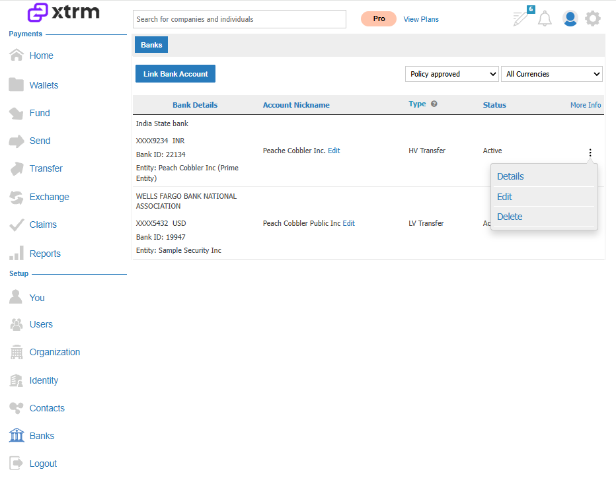Image resolution: width=616 pixels, height=484 pixels.
Task: Click the Identity icon in the sidebar
Action: (x=17, y=380)
